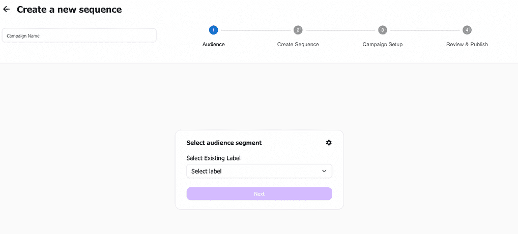Open the Select label dropdown
Screen dimensions: 518x234
coord(260,172)
